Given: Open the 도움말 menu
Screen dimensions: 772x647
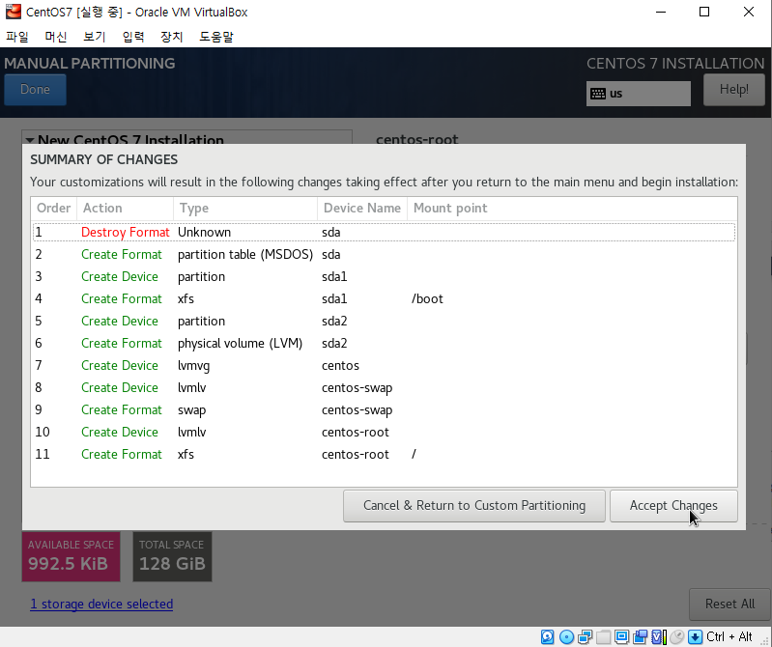Looking at the screenshot, I should pos(216,37).
